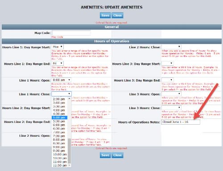
Task: Click the bottom Save button
Action: pyautogui.click(x=105, y=155)
